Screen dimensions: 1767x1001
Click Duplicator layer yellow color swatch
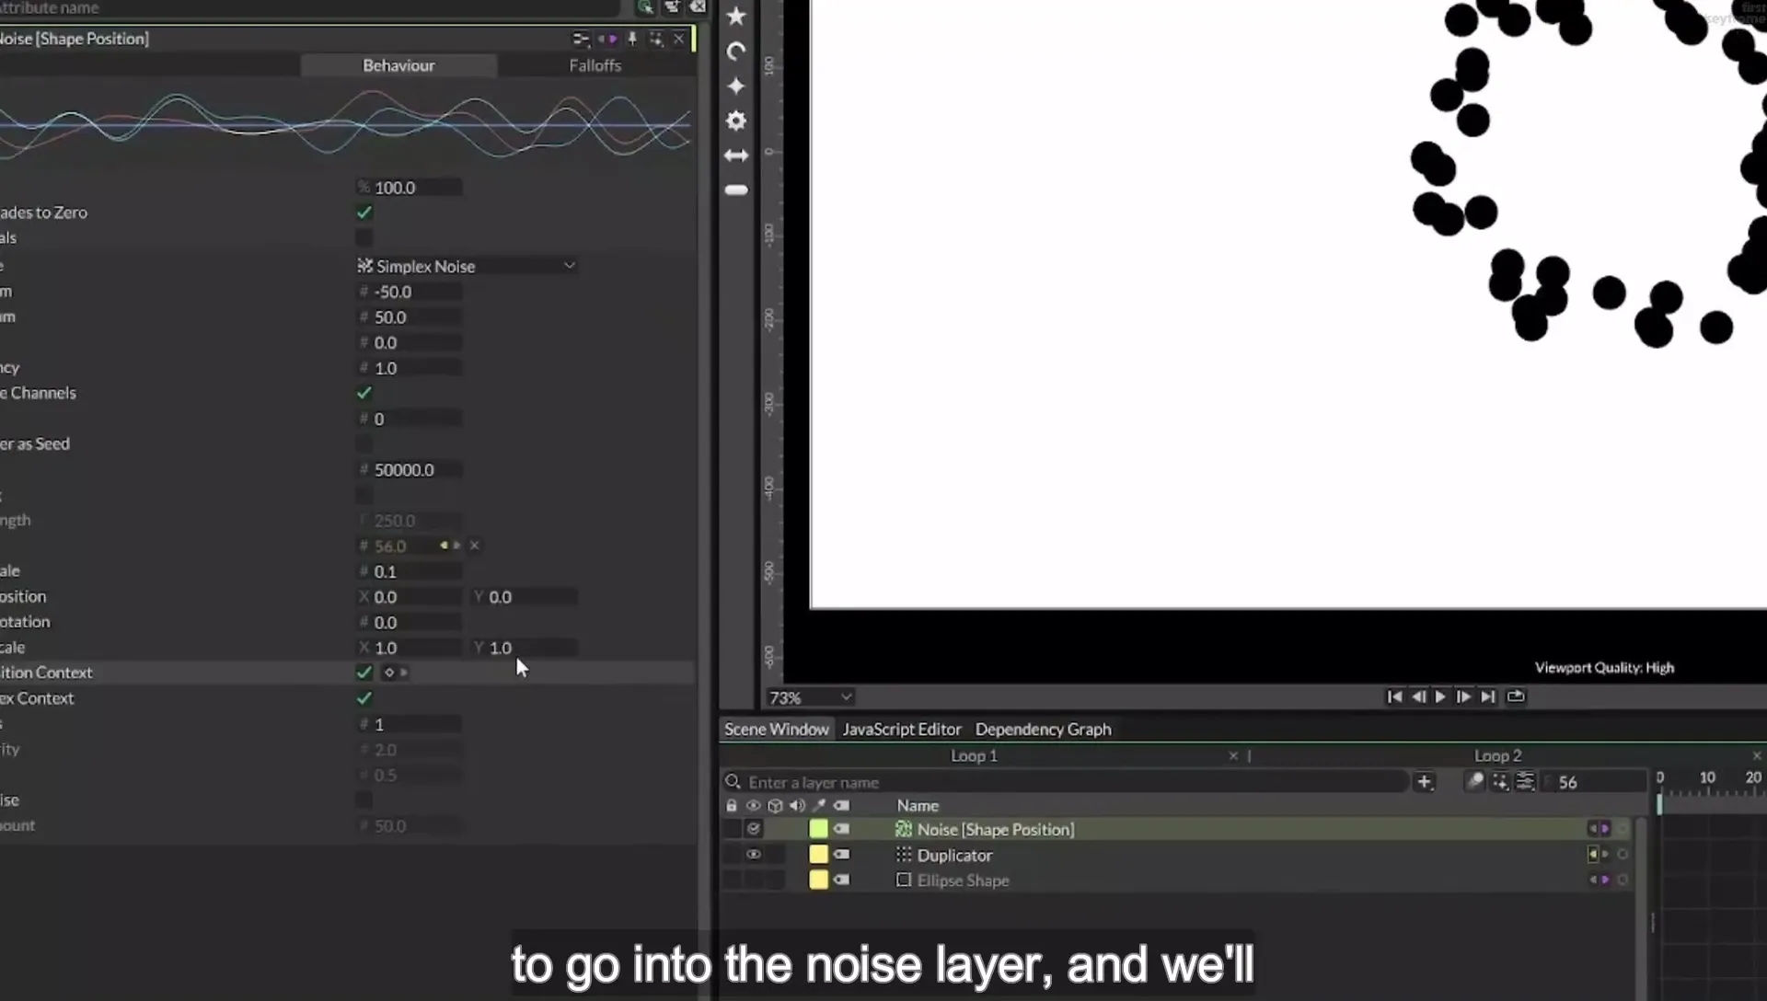pos(818,855)
